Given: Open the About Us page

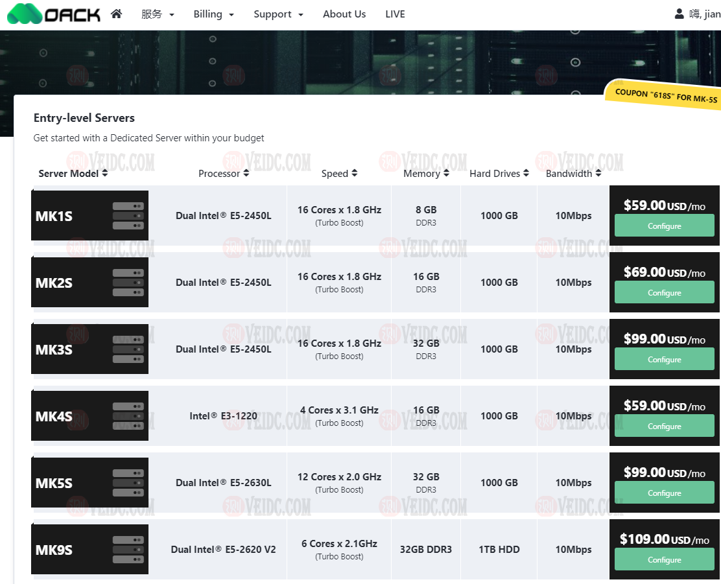Looking at the screenshot, I should 344,14.
